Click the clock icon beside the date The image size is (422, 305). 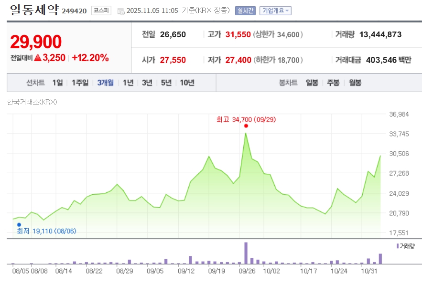click(121, 11)
